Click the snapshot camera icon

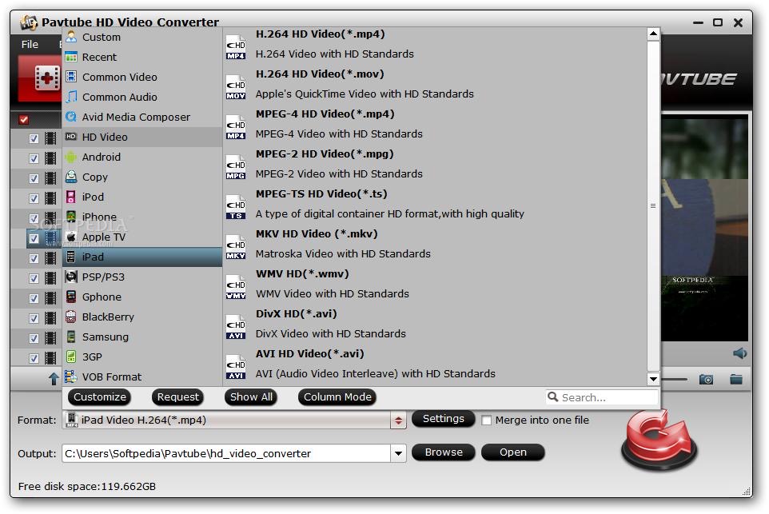706,380
